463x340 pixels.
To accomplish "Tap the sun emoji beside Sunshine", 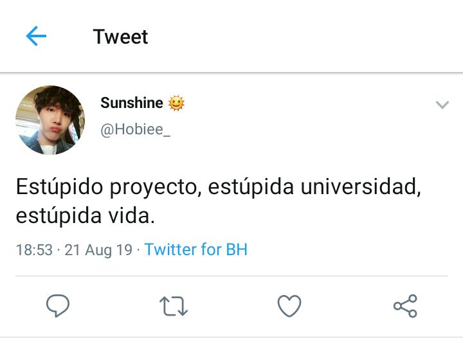I will point(176,103).
